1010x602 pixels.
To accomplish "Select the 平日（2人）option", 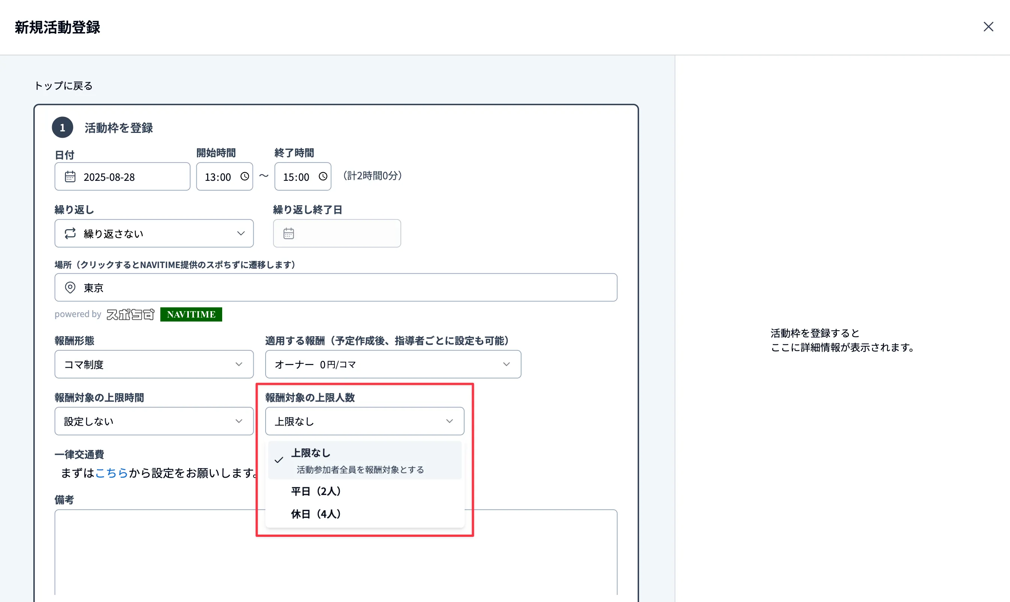I will point(316,491).
